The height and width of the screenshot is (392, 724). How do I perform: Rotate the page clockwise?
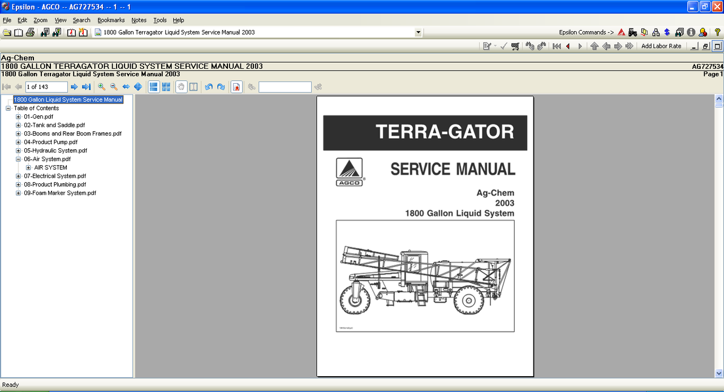221,87
